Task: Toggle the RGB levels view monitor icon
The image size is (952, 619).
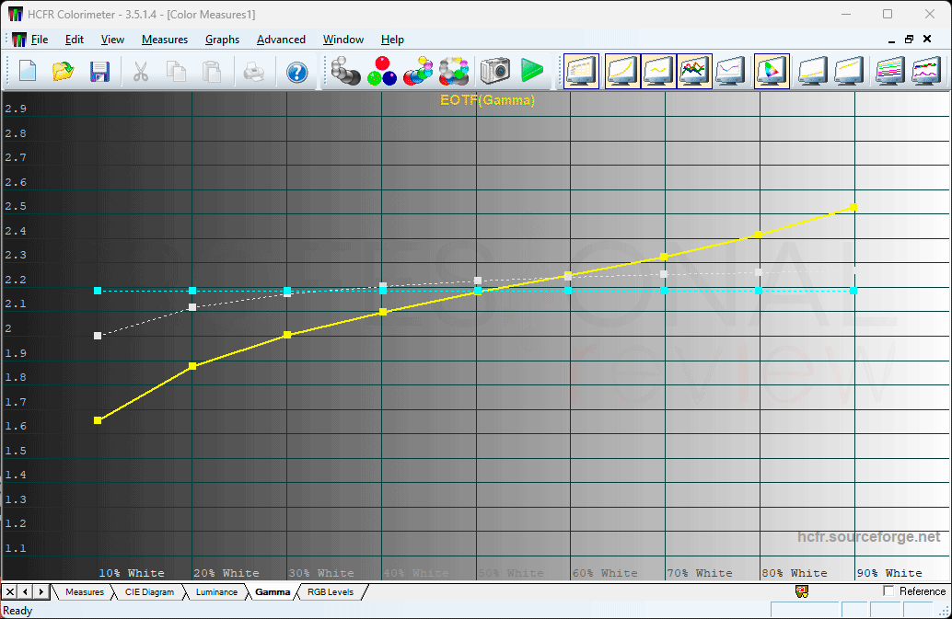Action: click(695, 71)
